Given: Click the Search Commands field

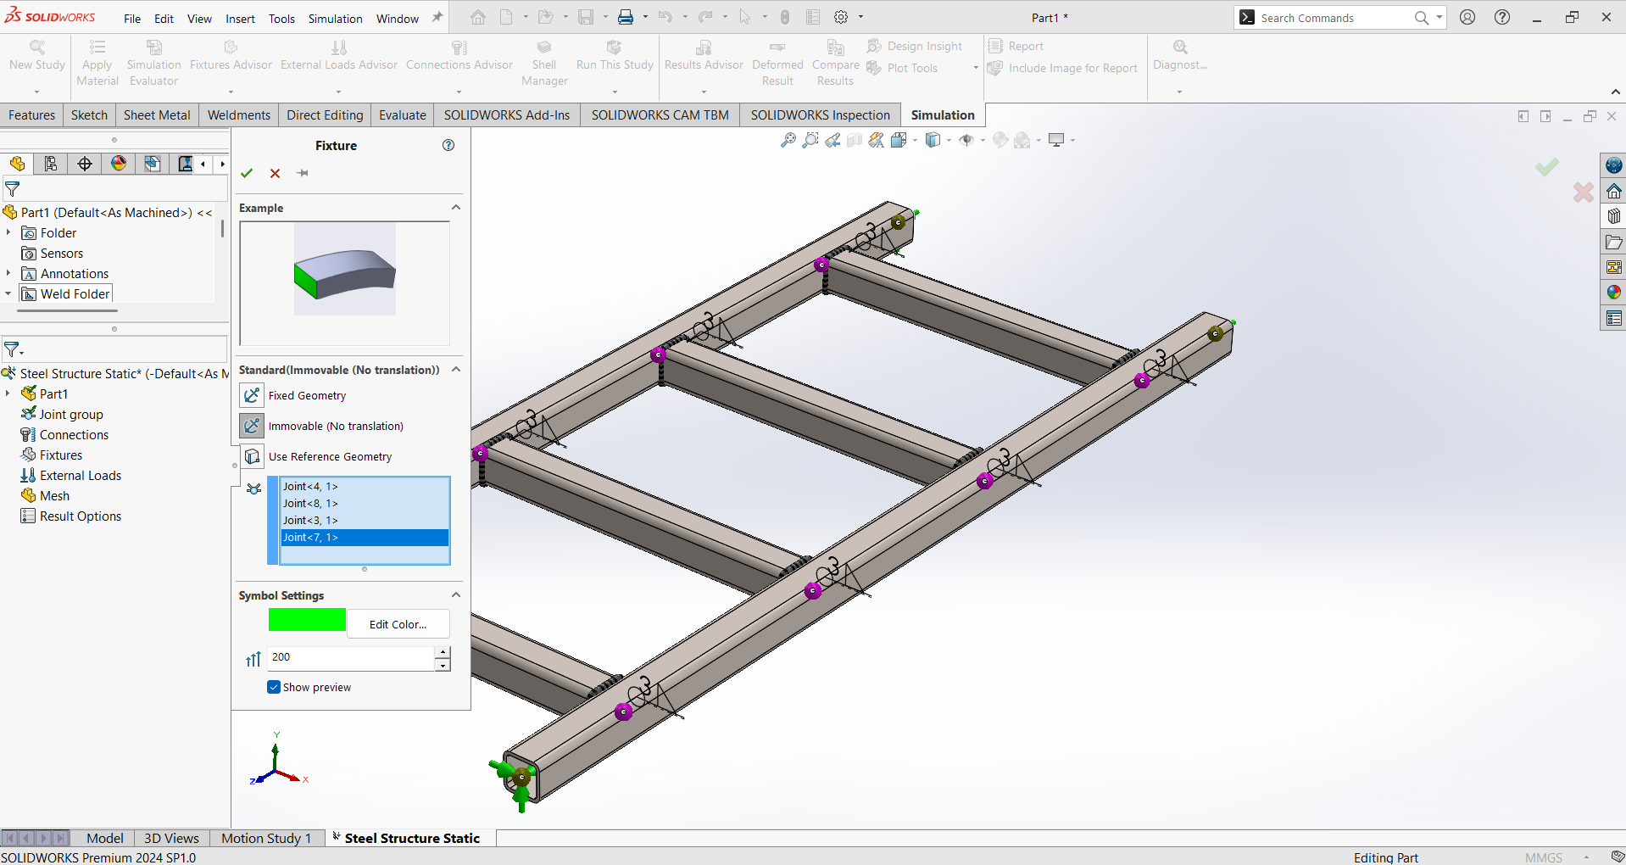Looking at the screenshot, I should coord(1336,18).
